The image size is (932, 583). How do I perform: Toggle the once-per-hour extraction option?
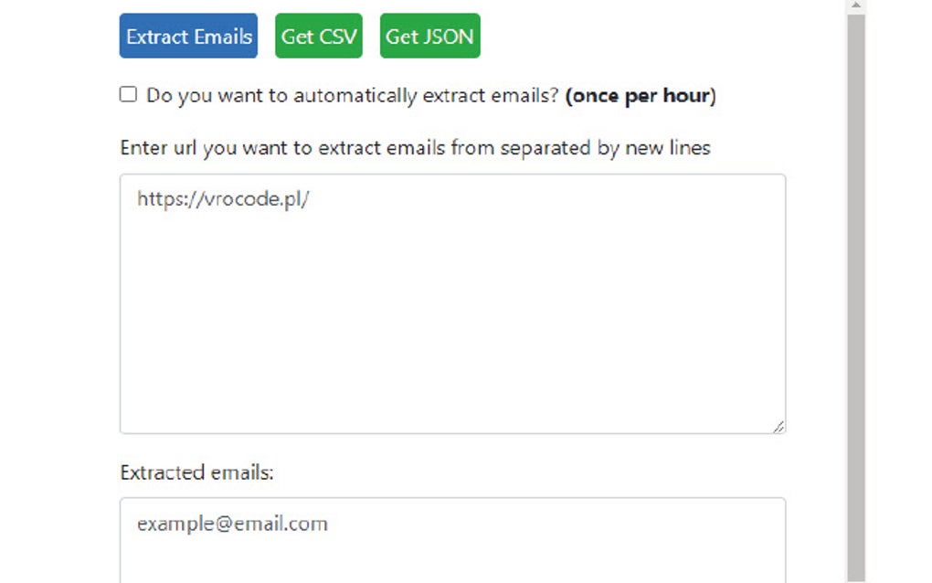(x=127, y=93)
